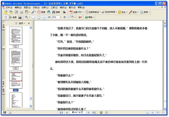The height and width of the screenshot is (117, 169).
Task: Choose the 选择 text select tool
Action: [x=13, y=17]
